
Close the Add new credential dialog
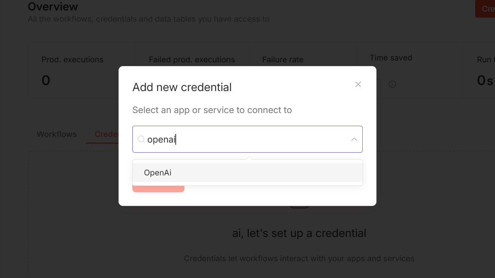pos(358,84)
